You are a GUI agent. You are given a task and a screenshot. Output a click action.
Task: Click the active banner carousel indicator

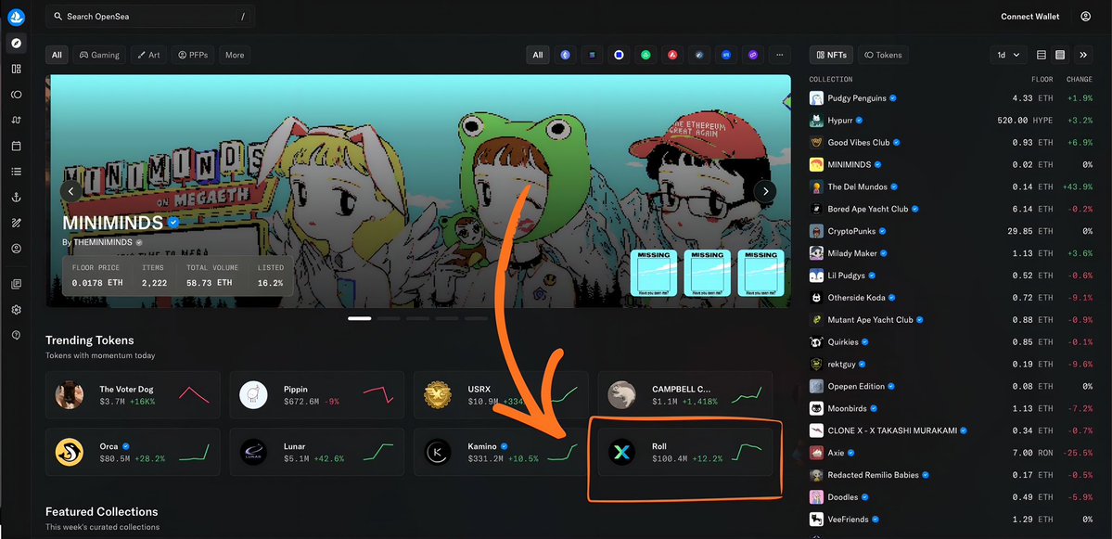click(360, 318)
